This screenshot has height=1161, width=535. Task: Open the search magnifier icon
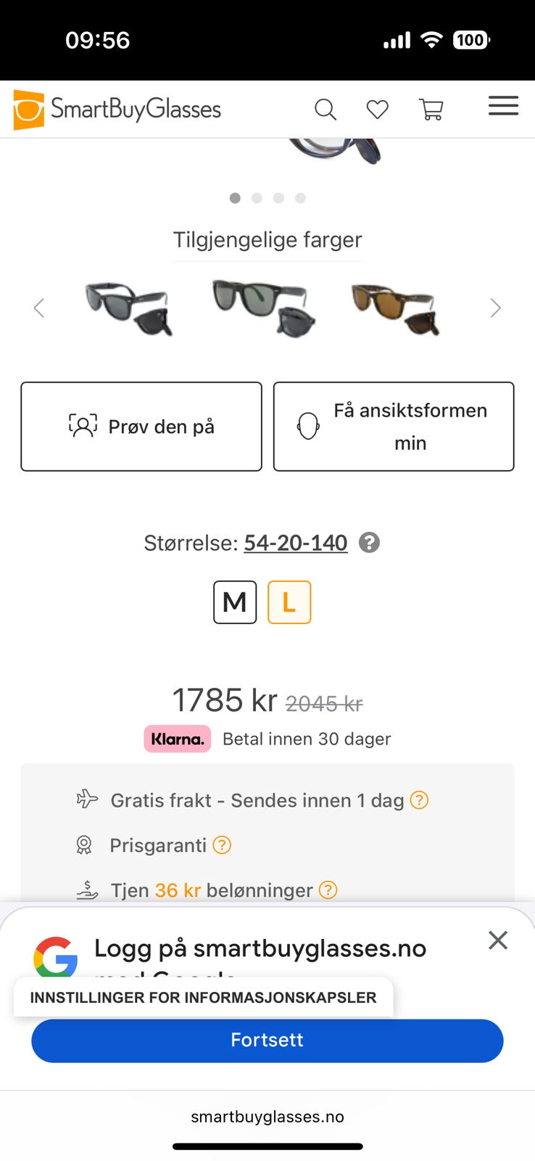(325, 110)
